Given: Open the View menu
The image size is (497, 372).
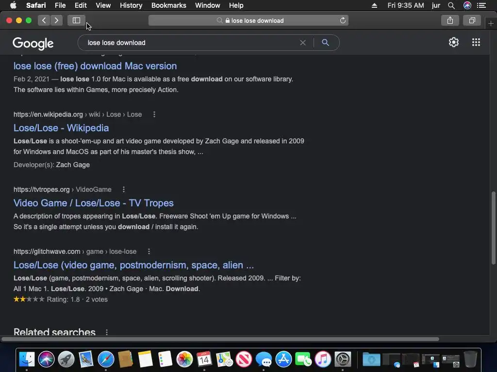Looking at the screenshot, I should 103,5.
